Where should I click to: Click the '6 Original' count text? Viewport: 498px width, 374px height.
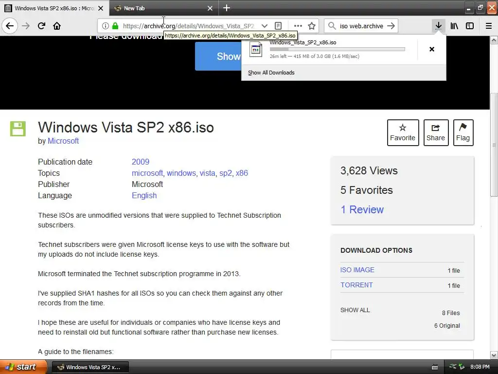pos(447,326)
